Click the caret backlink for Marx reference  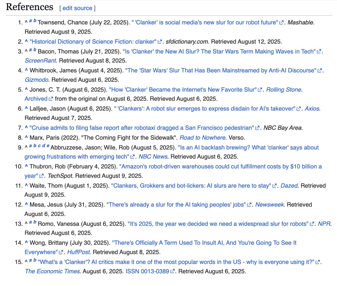(26, 137)
